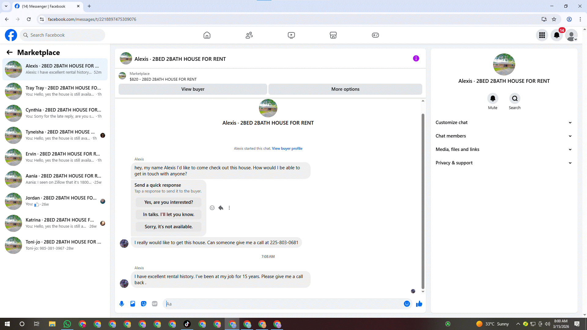The image size is (587, 330).
Task: Open the View buyer profile link
Action: click(x=287, y=148)
